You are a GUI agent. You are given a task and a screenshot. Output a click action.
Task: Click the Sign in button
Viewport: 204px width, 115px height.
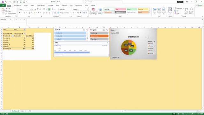coord(180,2)
